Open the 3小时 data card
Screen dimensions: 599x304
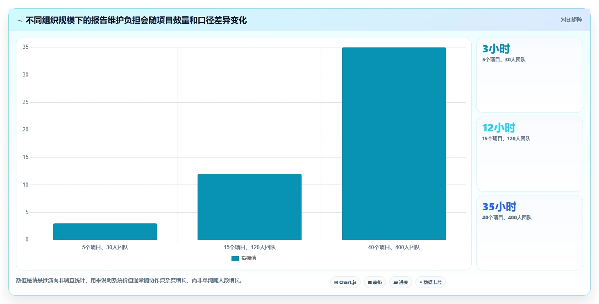click(x=530, y=75)
